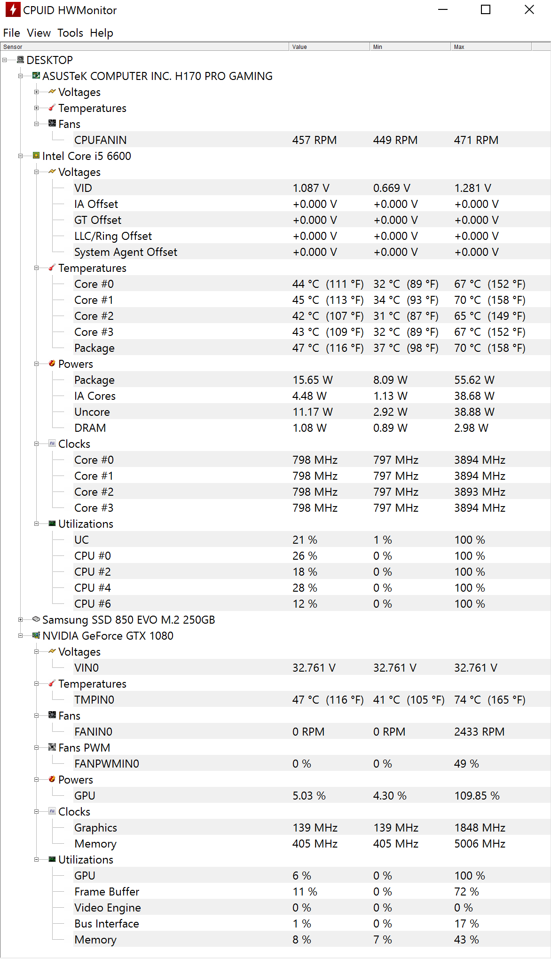Open the Help menu
Image resolution: width=551 pixels, height=959 pixels.
(x=102, y=33)
